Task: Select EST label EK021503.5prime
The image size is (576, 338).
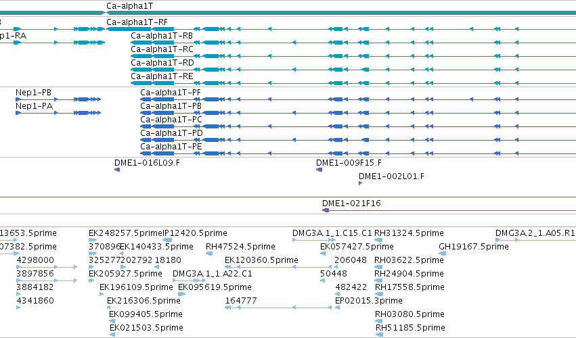Action: 146,328
